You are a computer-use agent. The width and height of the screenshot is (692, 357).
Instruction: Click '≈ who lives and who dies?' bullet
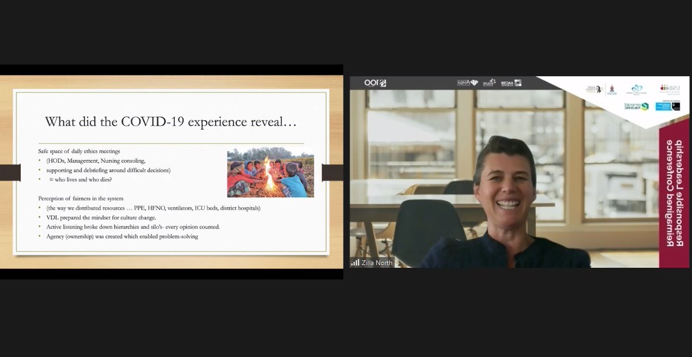(x=80, y=179)
